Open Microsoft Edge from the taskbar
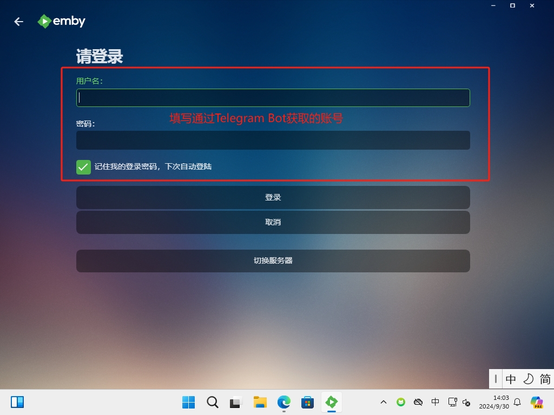554x415 pixels. click(x=283, y=402)
